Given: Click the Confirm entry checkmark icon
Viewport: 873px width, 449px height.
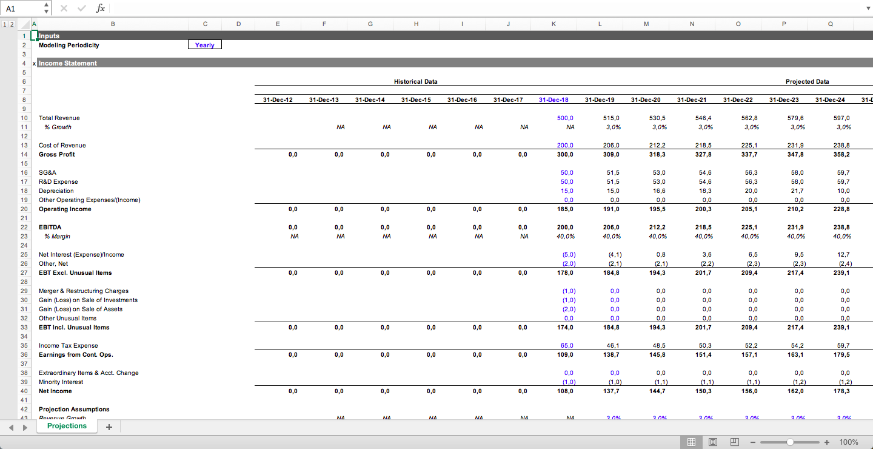Looking at the screenshot, I should (x=81, y=8).
